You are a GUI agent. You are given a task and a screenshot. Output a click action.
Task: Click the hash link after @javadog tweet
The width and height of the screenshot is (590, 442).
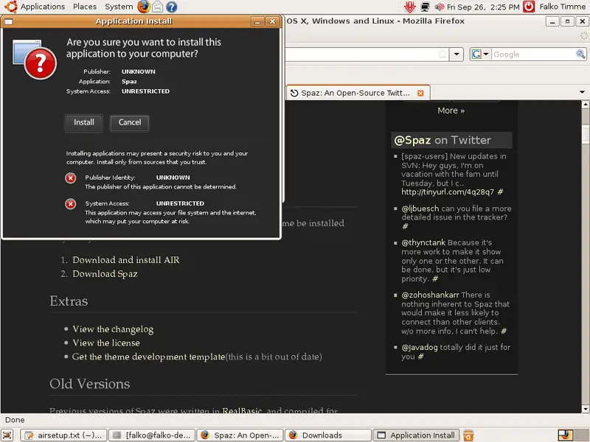pos(420,357)
